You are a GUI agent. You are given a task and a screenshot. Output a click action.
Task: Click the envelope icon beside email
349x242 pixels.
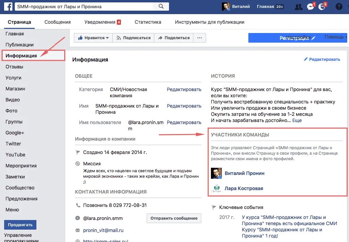[x=77, y=230]
